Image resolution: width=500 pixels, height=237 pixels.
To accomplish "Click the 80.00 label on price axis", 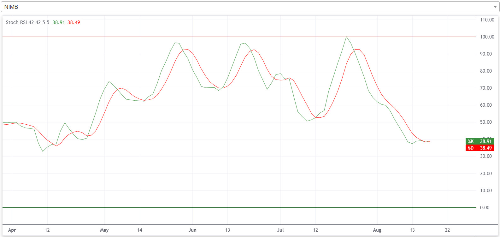I will [486, 71].
